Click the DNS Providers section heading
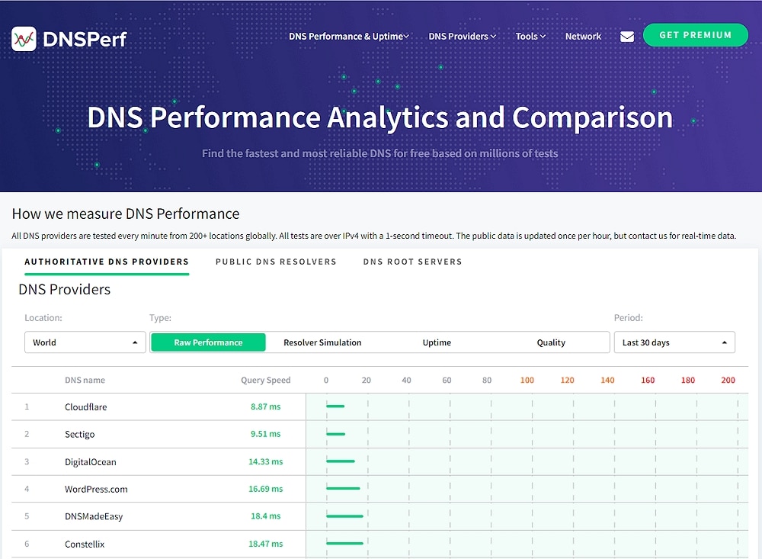The width and height of the screenshot is (762, 559). [65, 290]
